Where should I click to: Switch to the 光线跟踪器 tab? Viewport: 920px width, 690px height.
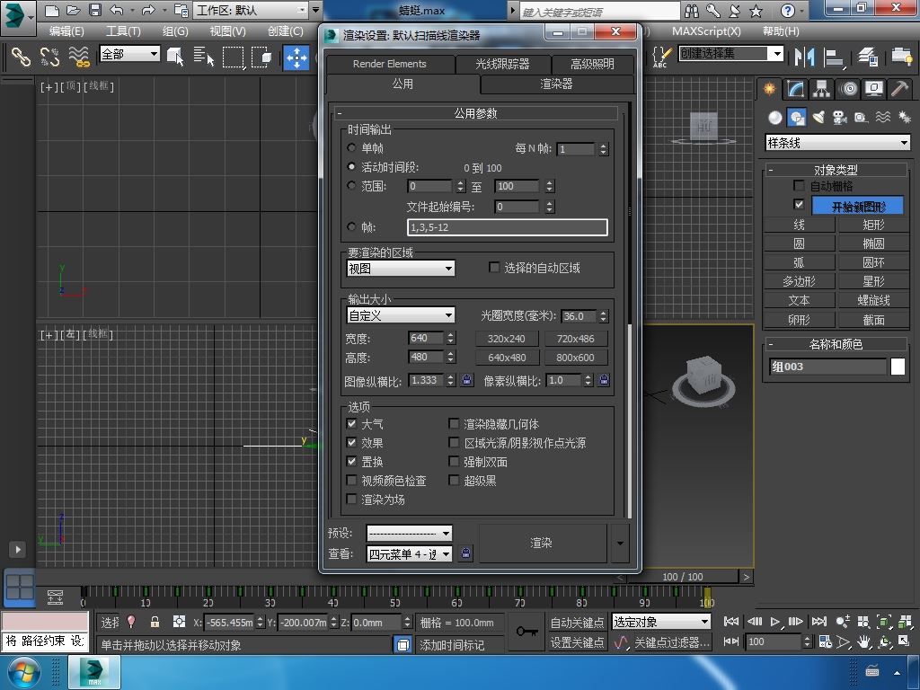[503, 64]
